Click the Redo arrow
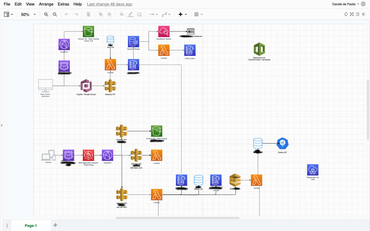 [x=76, y=14]
